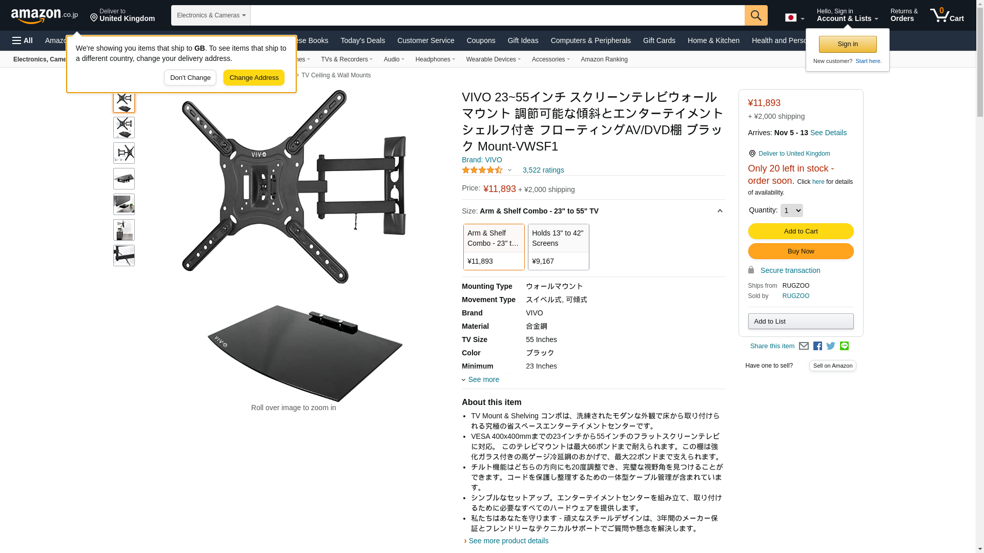Open the Japan flag language selector
The height and width of the screenshot is (553, 984).
pos(794,17)
